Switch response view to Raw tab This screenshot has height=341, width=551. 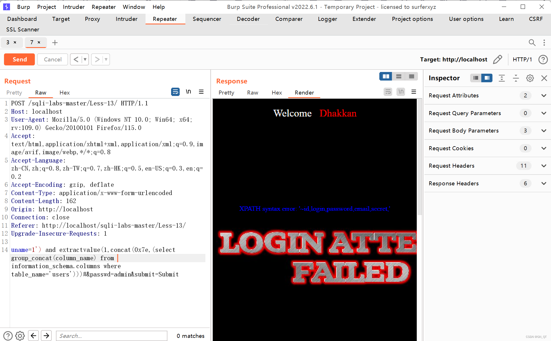tap(253, 93)
